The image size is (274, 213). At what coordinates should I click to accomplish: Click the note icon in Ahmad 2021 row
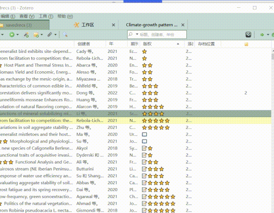144,204
